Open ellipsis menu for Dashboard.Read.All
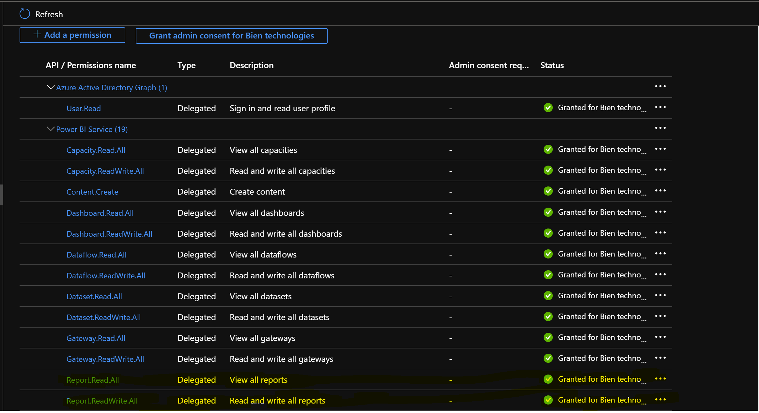 click(x=660, y=212)
